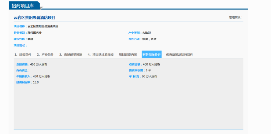Select the 3、市场前景预测 tab
This screenshot has width=271, height=134.
click(71, 55)
